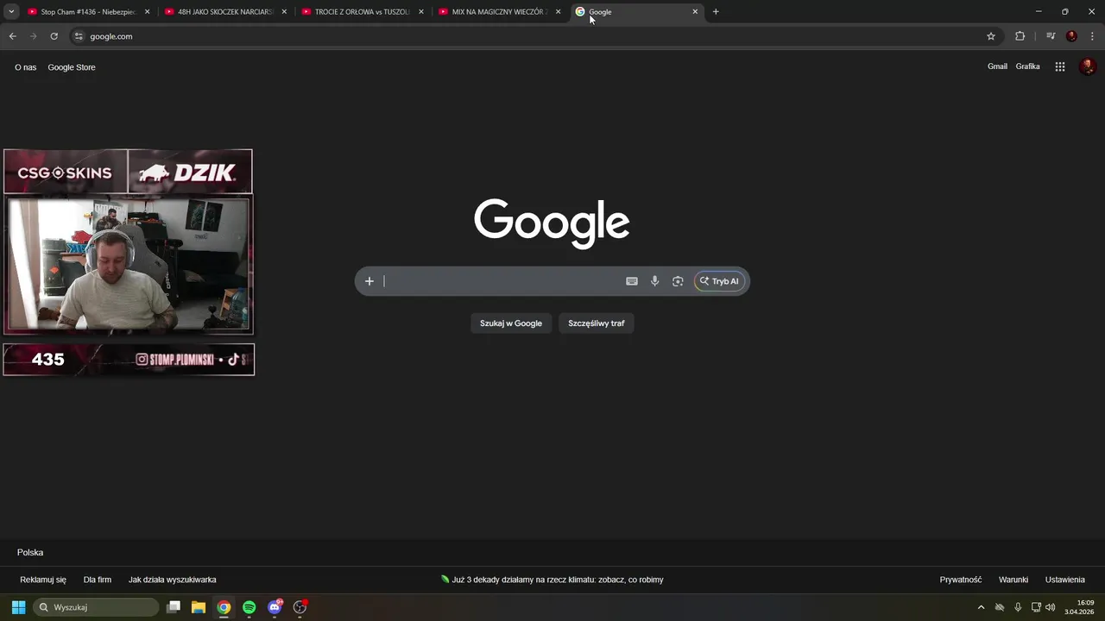The image size is (1105, 621).
Task: Open the Gmail link
Action: pos(997,66)
